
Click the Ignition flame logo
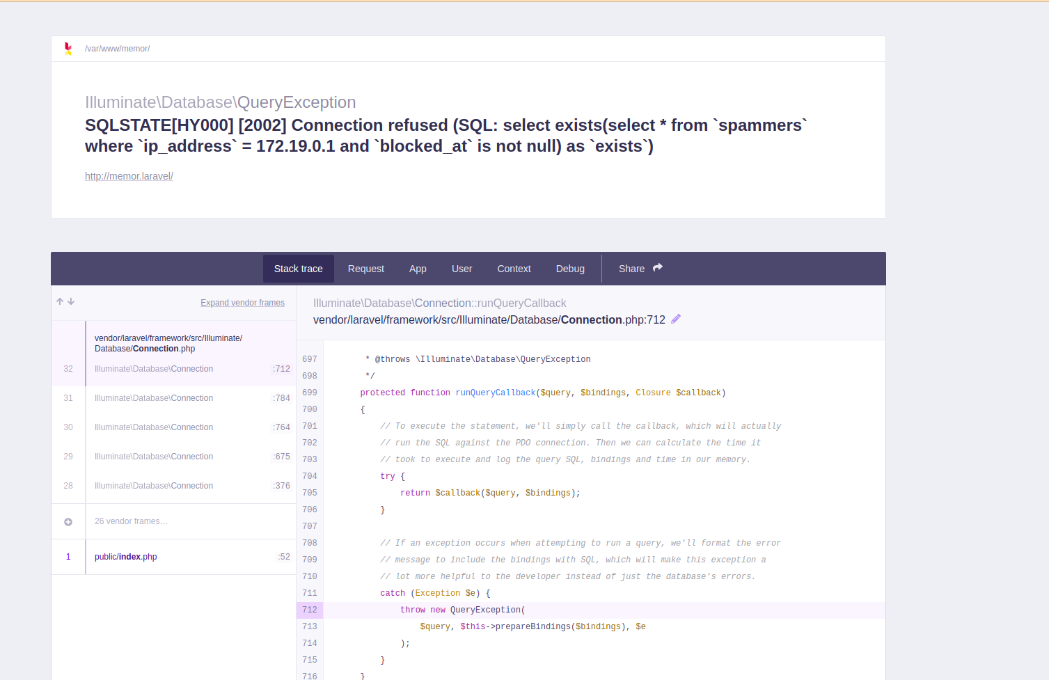point(68,47)
